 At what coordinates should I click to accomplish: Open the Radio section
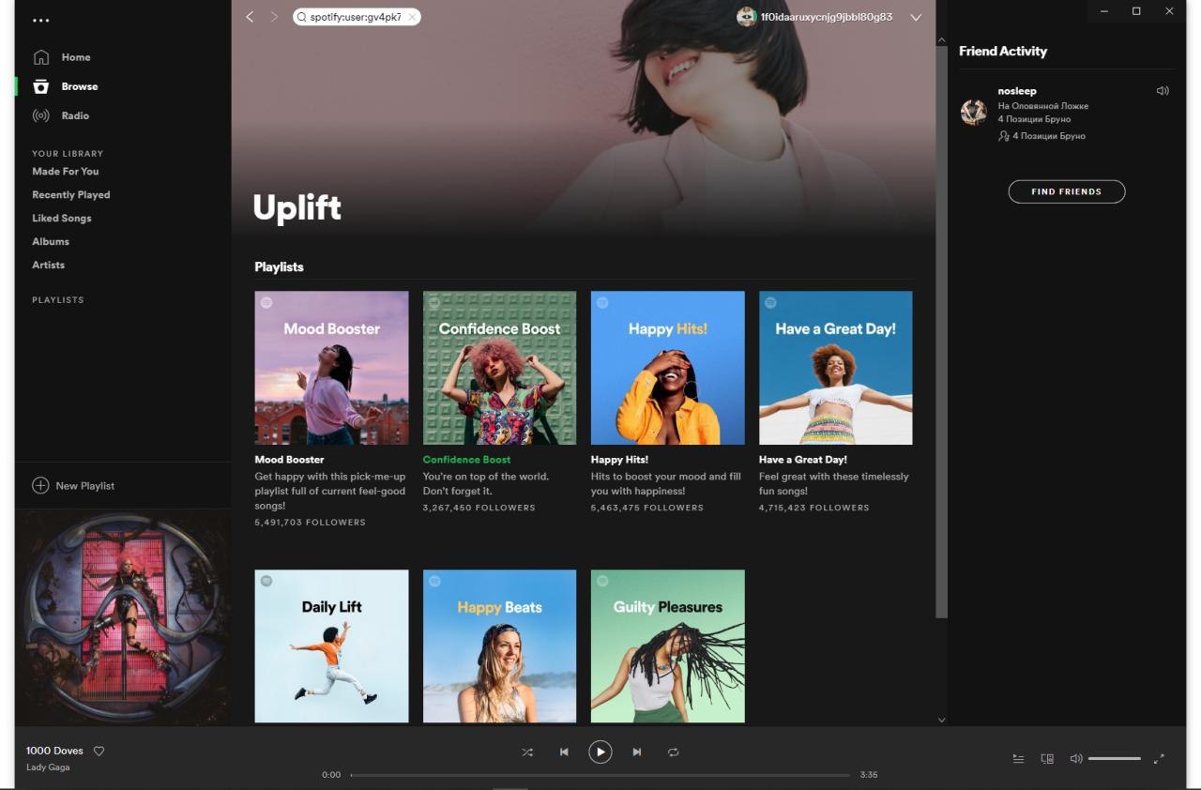click(x=75, y=115)
